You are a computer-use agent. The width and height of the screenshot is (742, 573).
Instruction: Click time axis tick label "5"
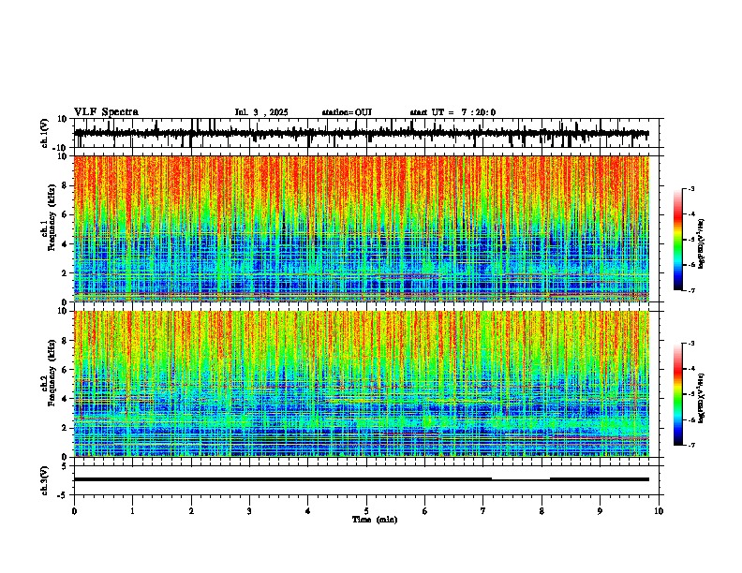(x=366, y=511)
